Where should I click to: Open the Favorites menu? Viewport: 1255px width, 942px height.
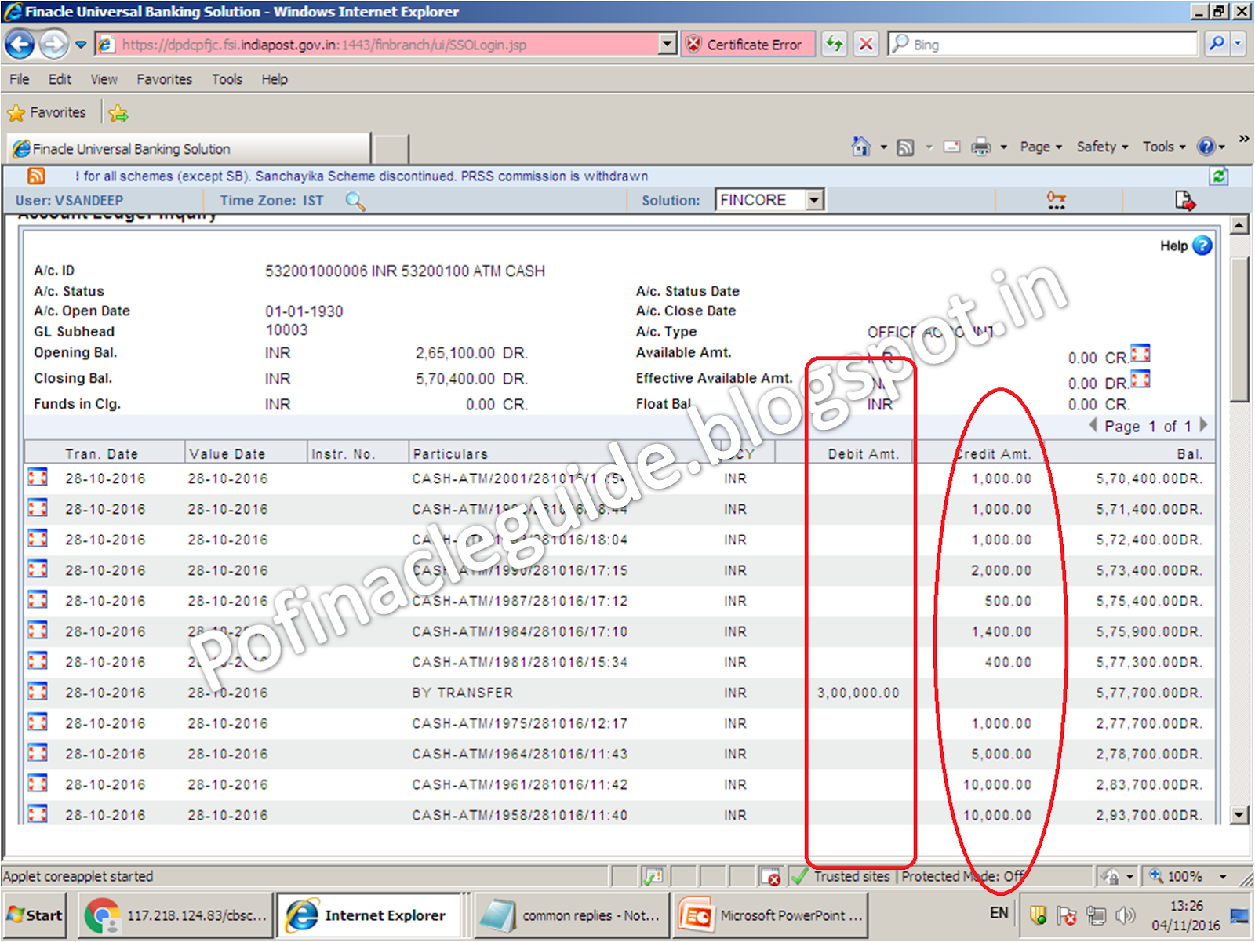[164, 79]
